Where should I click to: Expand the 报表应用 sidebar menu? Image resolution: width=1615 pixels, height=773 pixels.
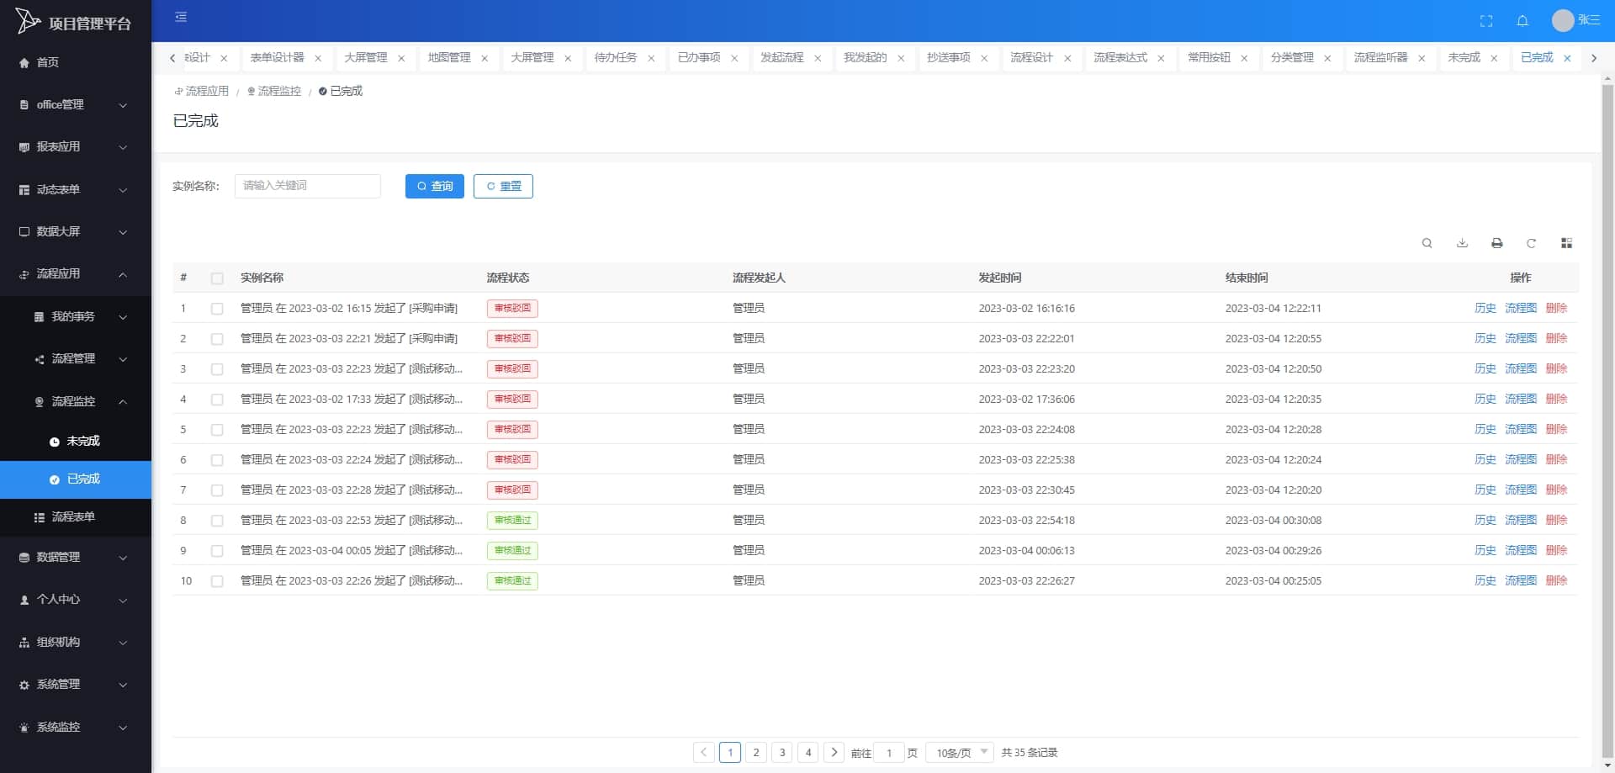click(76, 146)
